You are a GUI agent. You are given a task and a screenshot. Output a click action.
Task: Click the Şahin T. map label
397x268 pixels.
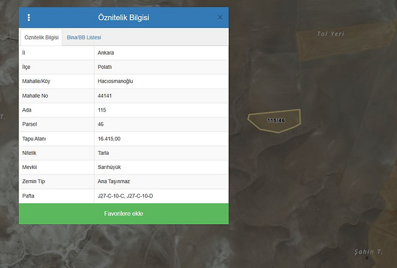pyautogui.click(x=367, y=251)
